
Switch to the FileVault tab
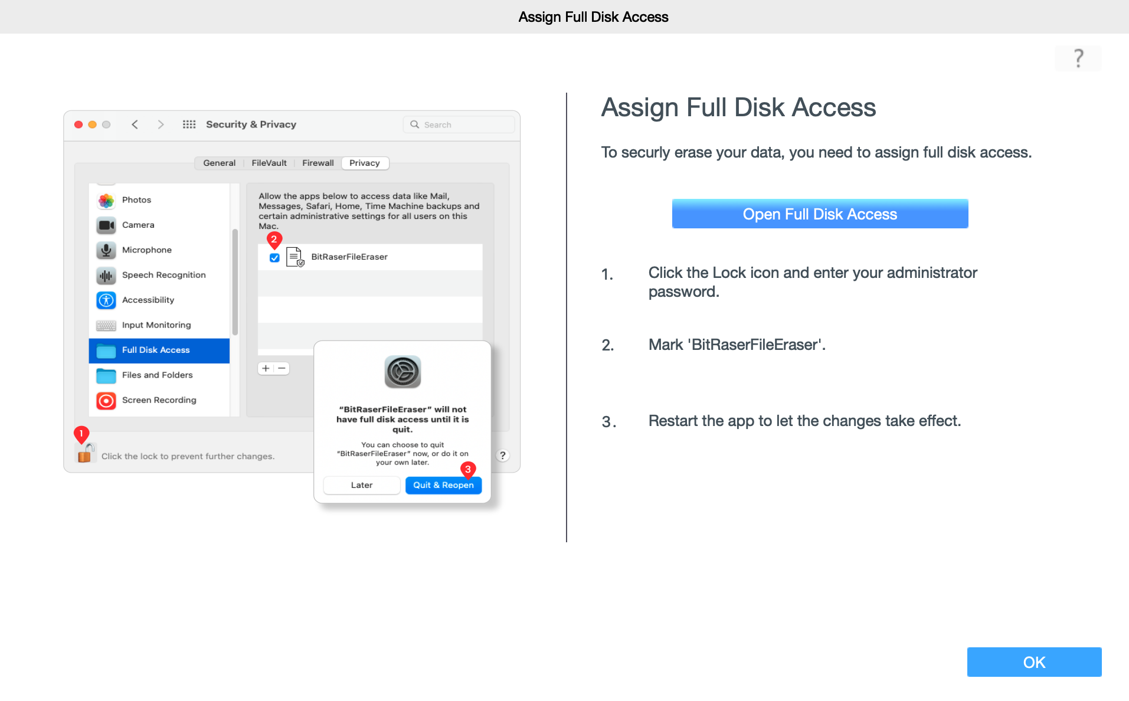click(x=269, y=163)
